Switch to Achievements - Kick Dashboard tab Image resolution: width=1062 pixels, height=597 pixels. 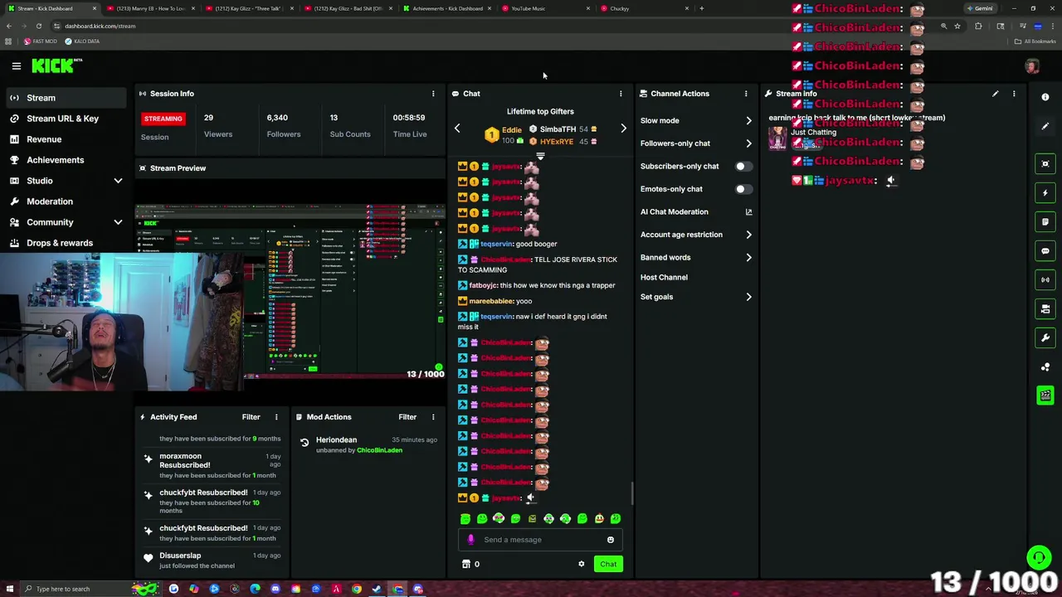pyautogui.click(x=447, y=8)
